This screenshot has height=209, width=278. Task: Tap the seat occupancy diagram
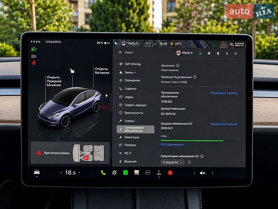88,153
